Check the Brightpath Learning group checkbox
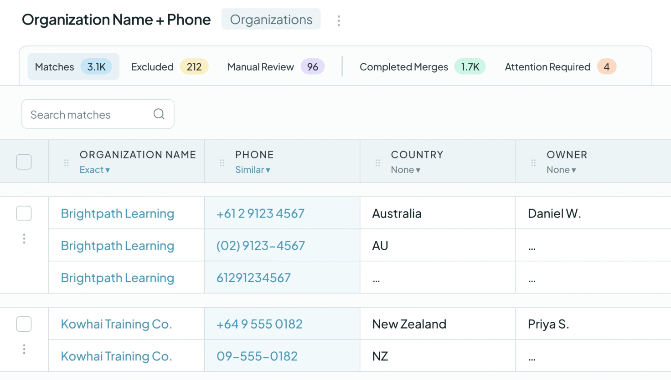671x380 pixels. click(24, 213)
